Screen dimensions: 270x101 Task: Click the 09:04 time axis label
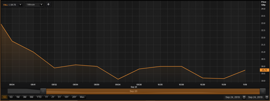[x=118, y=85]
